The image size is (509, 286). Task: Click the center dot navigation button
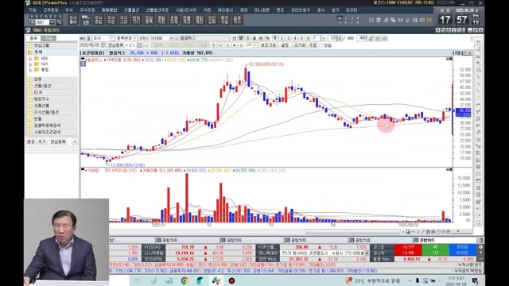pyautogui.click(x=235, y=45)
